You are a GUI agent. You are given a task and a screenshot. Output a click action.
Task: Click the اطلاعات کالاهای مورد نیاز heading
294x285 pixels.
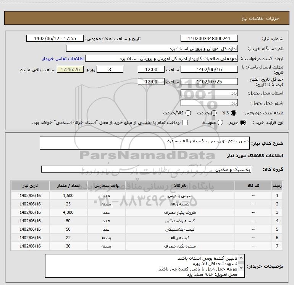coord(255,156)
